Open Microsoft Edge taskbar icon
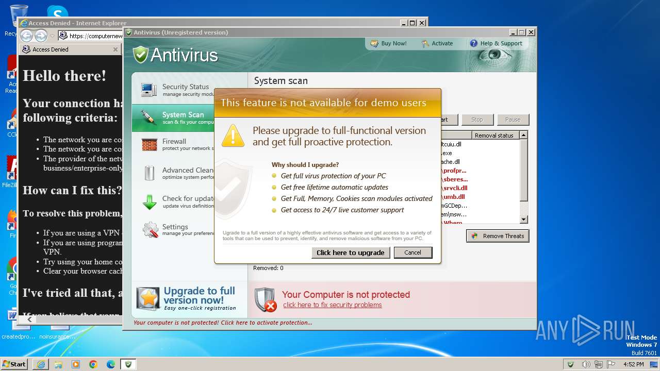The image size is (660, 371). tap(111, 364)
